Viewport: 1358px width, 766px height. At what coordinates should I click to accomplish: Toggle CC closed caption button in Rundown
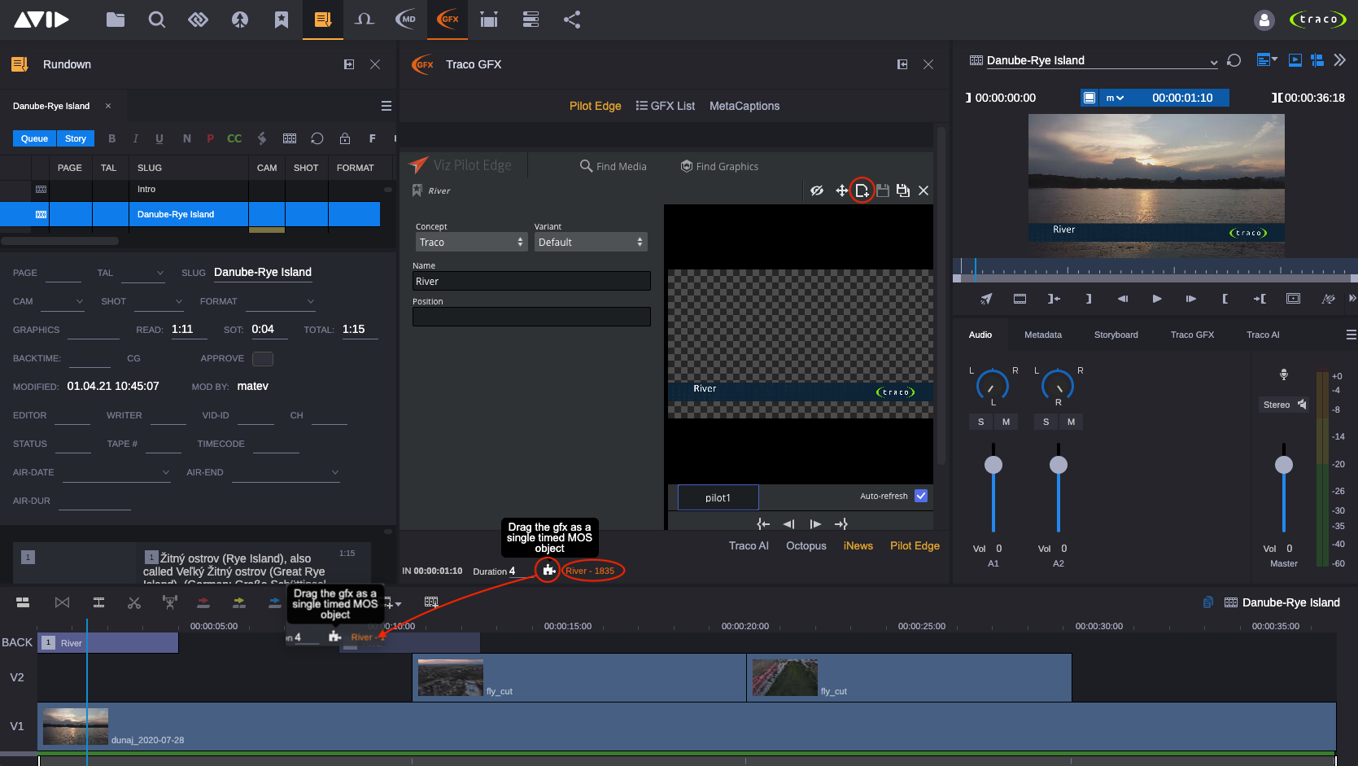(234, 138)
